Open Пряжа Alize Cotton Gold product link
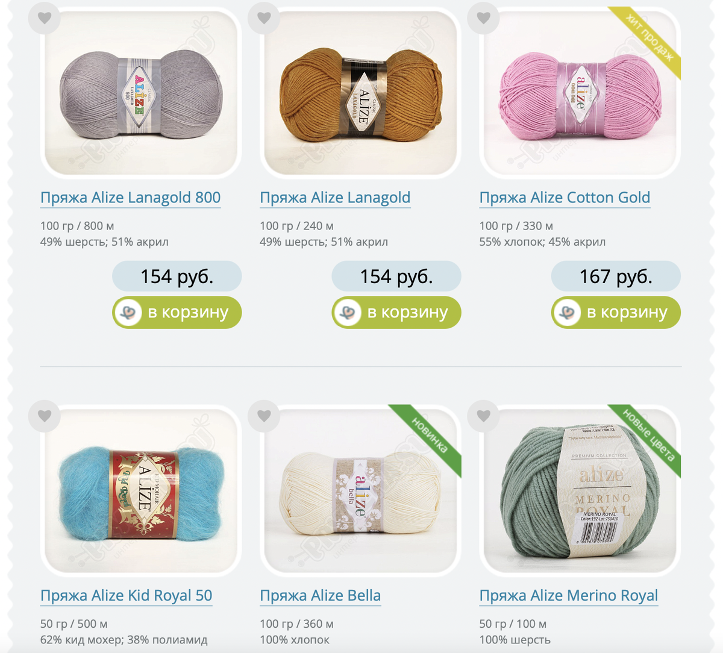The height and width of the screenshot is (653, 723). tap(565, 198)
